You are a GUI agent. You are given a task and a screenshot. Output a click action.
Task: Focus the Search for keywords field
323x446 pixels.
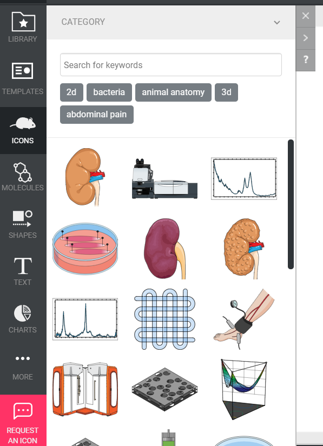[171, 65]
